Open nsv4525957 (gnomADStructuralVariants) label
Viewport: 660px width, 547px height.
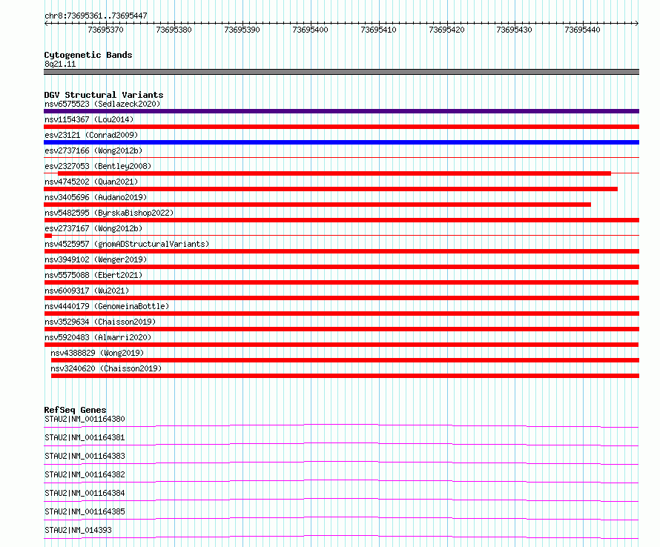127,244
